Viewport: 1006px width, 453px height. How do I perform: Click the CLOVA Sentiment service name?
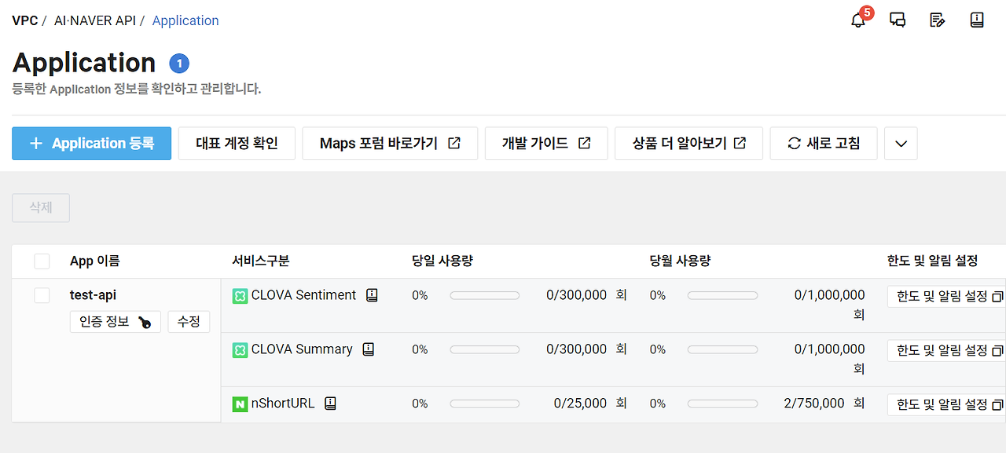coord(303,295)
